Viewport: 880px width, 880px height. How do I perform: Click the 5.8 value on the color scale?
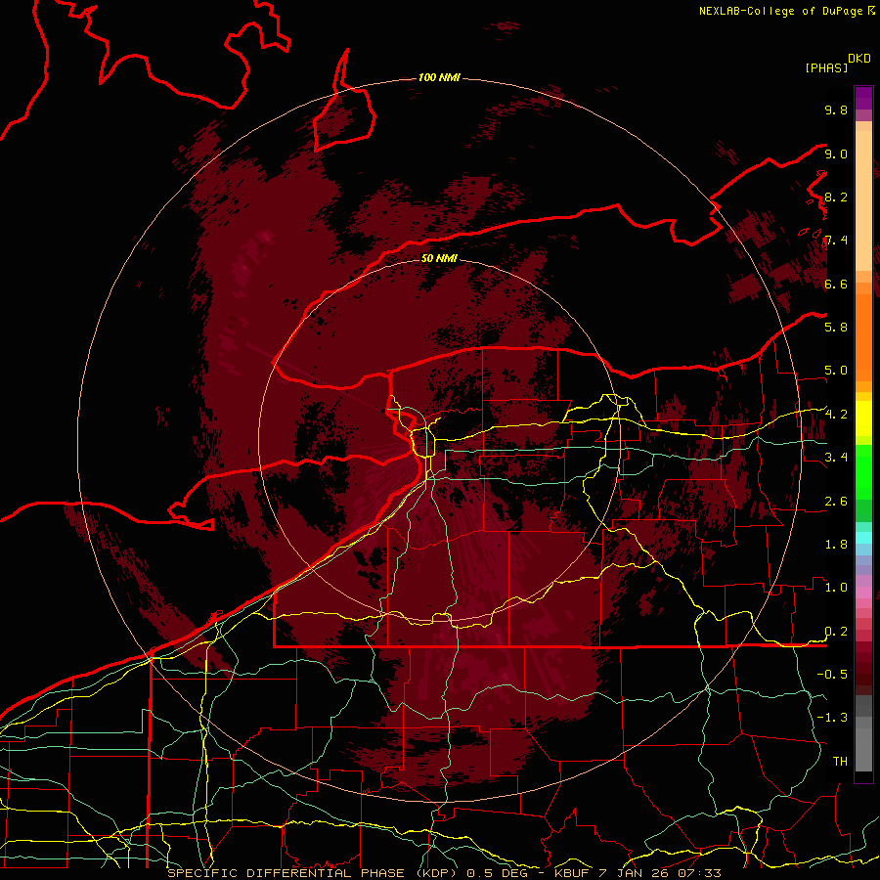(836, 328)
